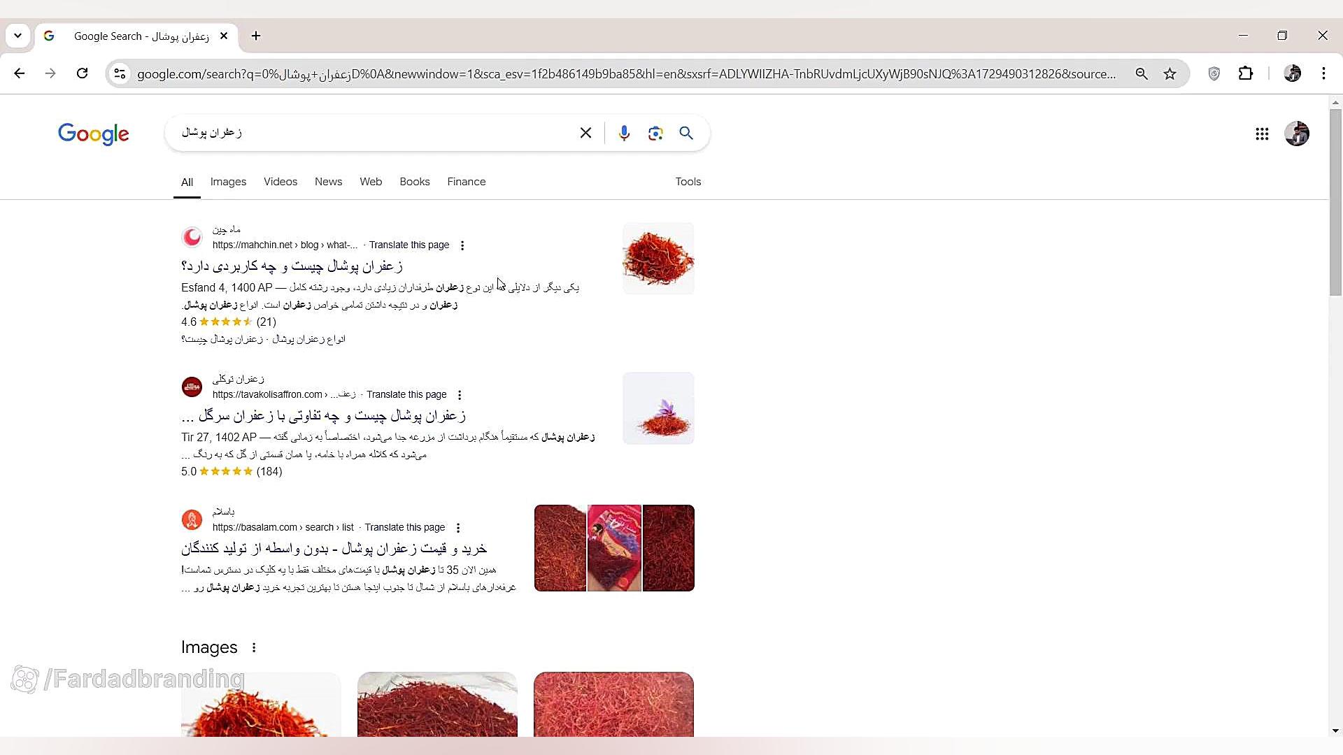The width and height of the screenshot is (1343, 755).
Task: Switch to the Videos results tab
Action: [x=280, y=182]
